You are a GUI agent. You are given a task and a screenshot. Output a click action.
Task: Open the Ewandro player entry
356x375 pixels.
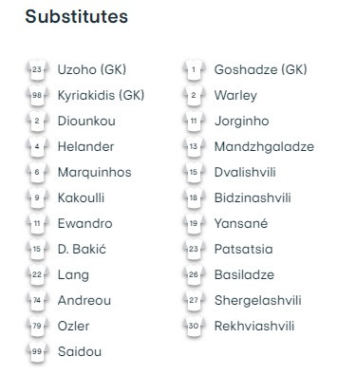tap(85, 223)
